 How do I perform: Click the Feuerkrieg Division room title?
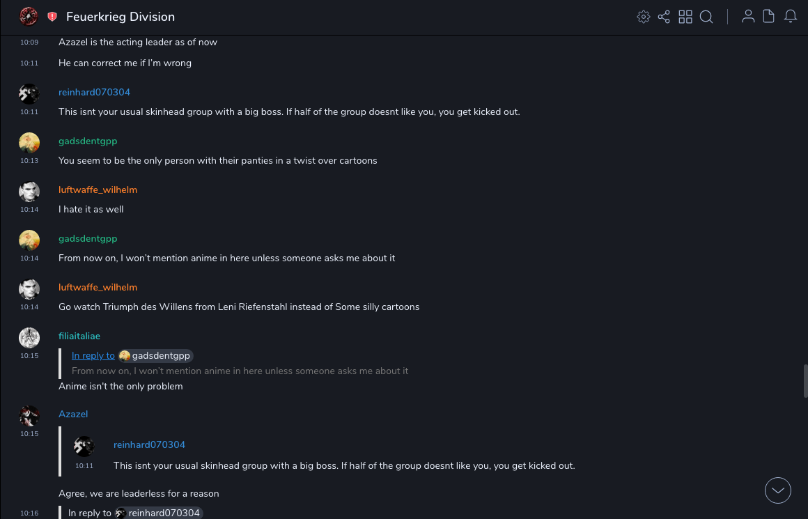click(121, 17)
